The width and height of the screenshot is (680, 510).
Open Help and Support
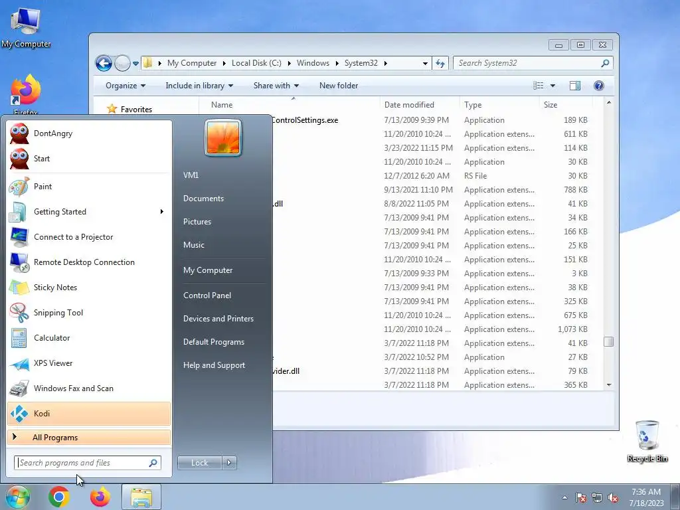click(x=214, y=366)
